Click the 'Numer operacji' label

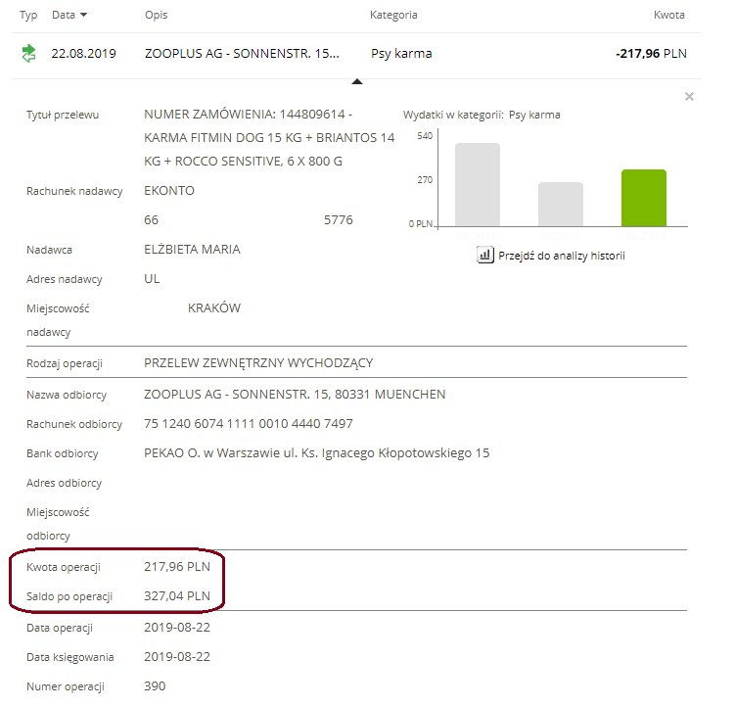pyautogui.click(x=66, y=686)
